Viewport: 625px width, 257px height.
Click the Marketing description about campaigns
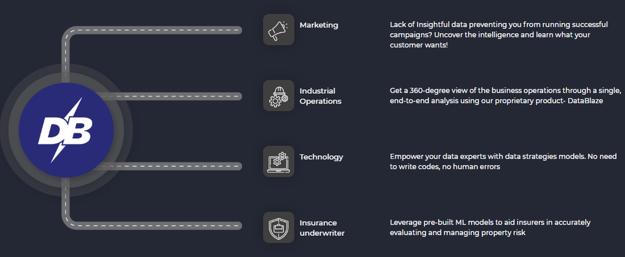point(499,35)
